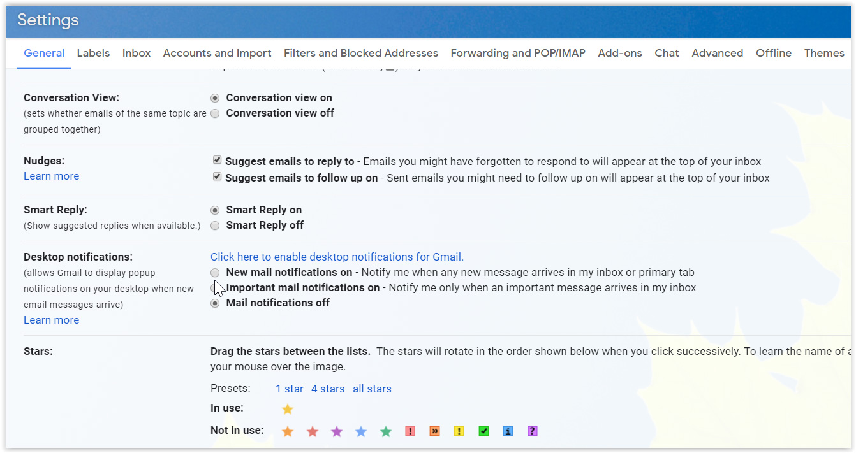
Task: Click the Smart Reply section label
Action: coord(55,210)
